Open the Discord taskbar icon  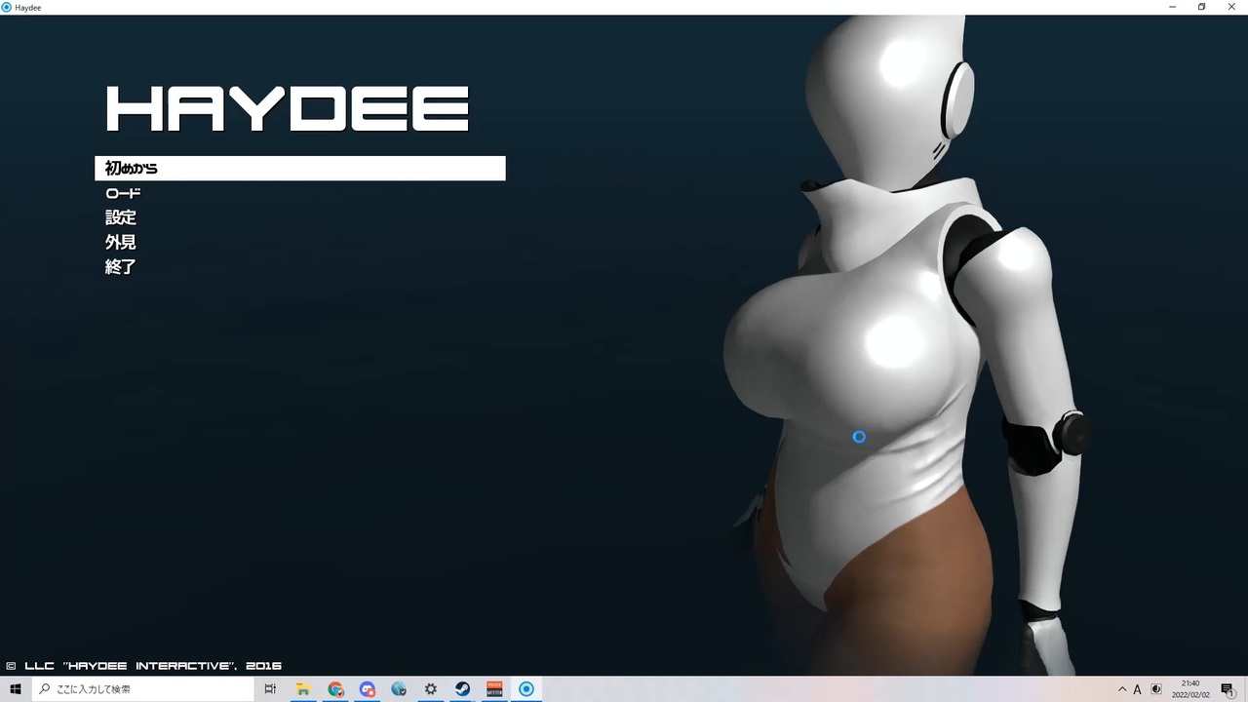pyautogui.click(x=368, y=689)
